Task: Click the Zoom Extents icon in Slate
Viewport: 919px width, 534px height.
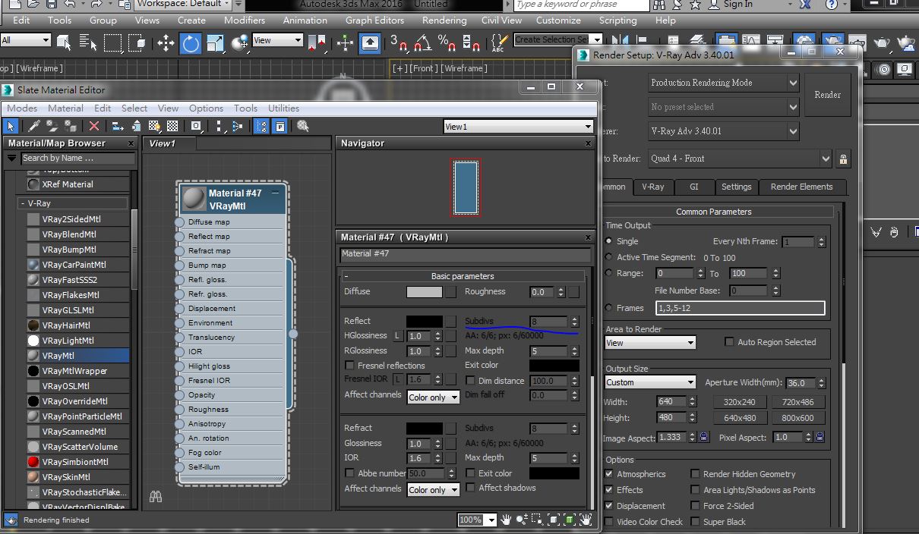Action: click(554, 520)
